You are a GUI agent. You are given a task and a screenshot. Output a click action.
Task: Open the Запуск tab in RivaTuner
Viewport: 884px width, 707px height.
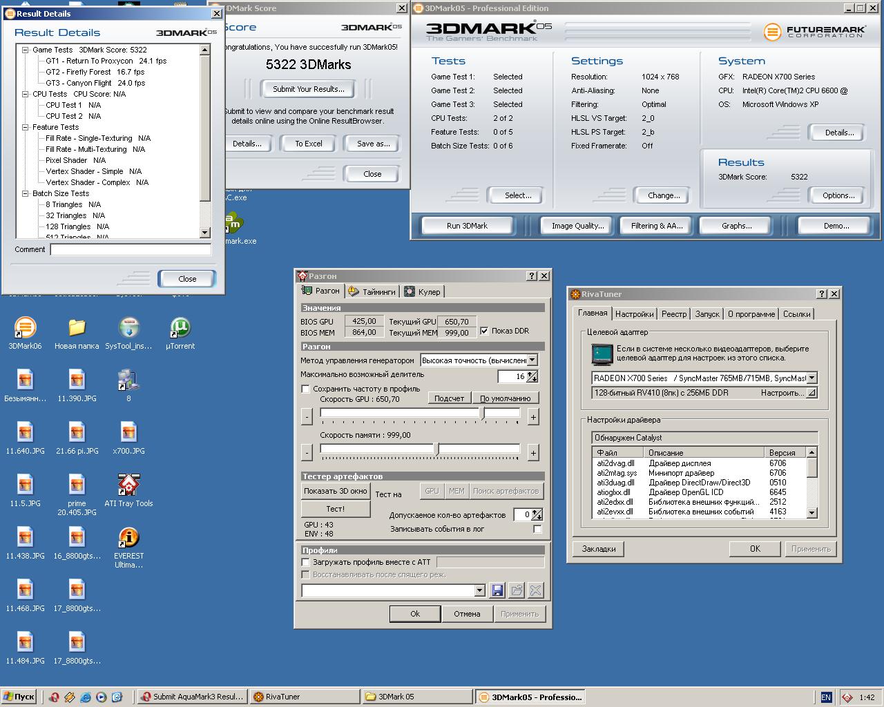(707, 314)
